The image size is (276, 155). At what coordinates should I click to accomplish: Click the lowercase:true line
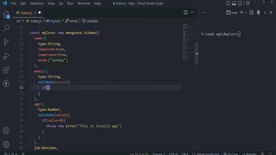(x=53, y=55)
